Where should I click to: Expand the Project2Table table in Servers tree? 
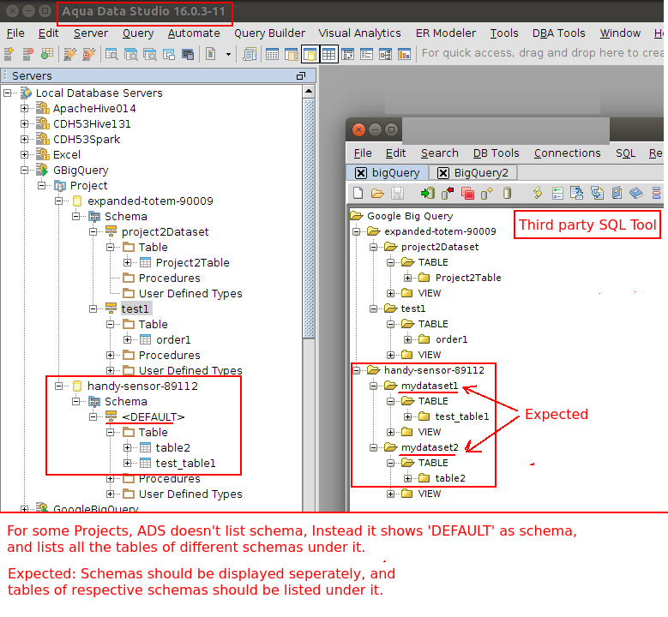pos(127,263)
